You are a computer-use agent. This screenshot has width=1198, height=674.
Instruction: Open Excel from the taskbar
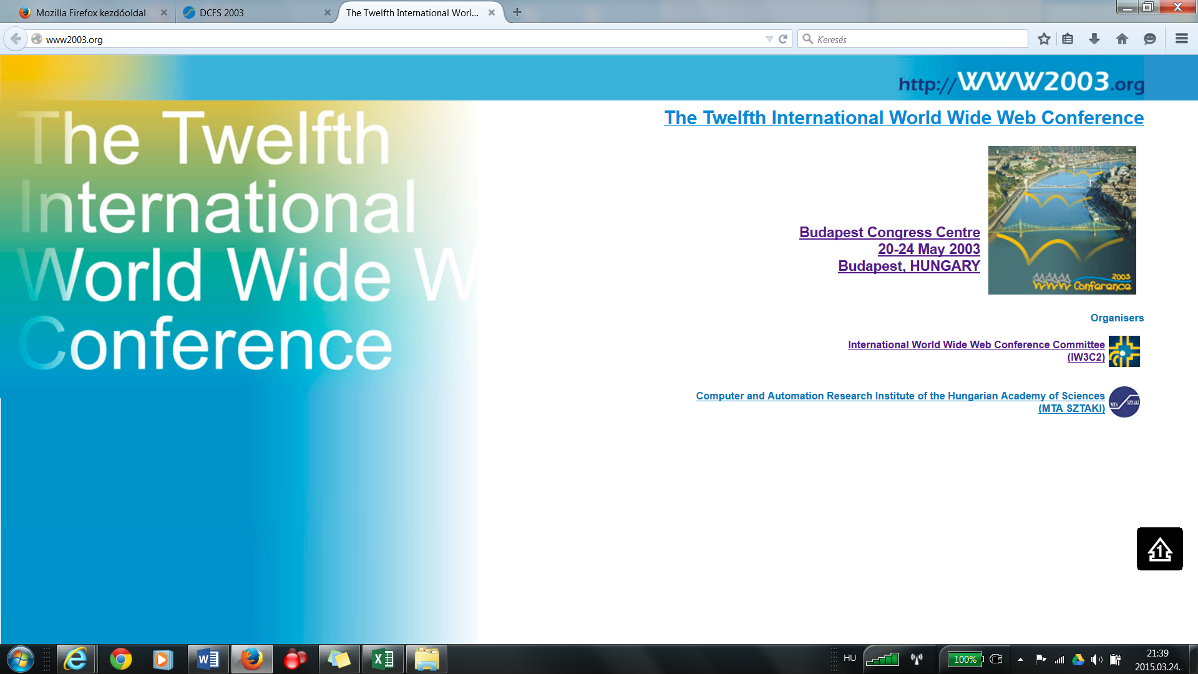(x=383, y=659)
